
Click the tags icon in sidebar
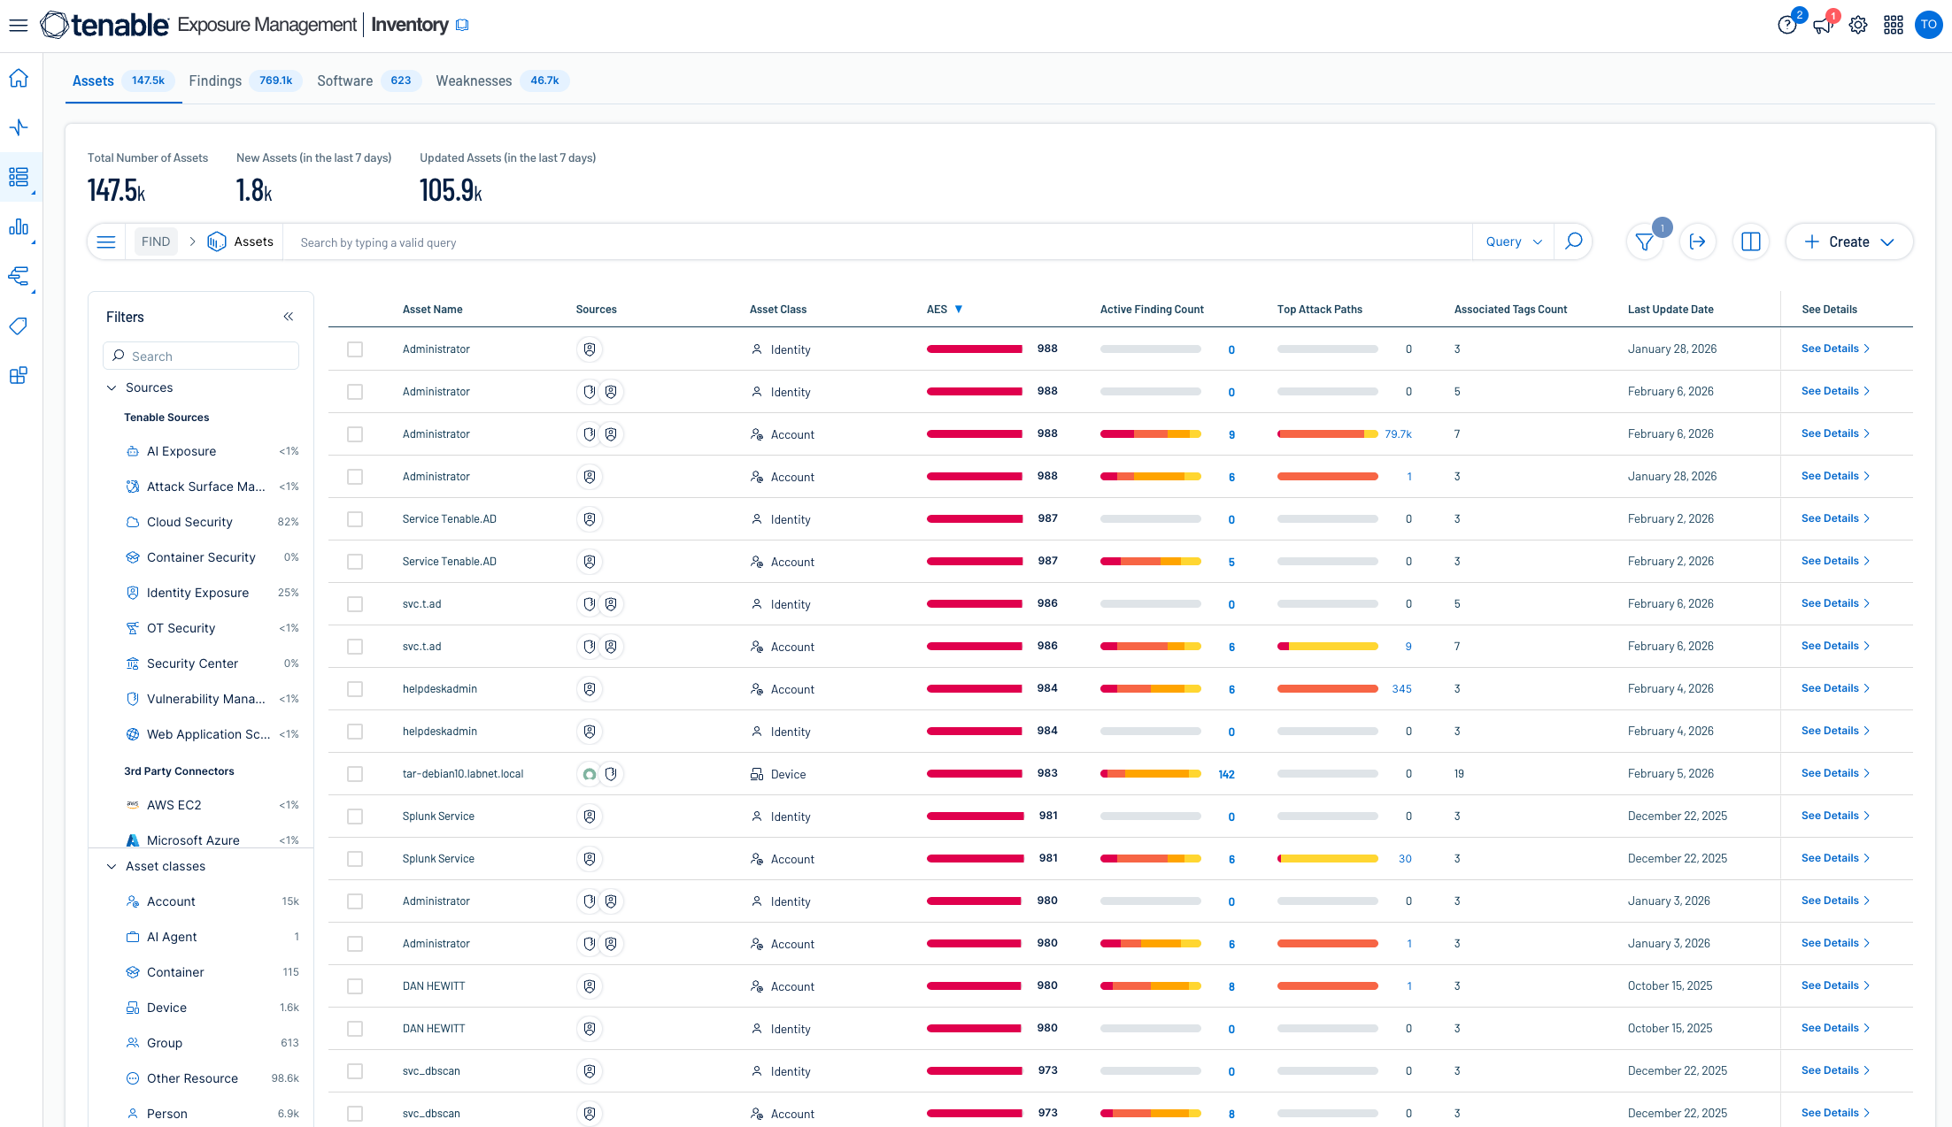[19, 326]
